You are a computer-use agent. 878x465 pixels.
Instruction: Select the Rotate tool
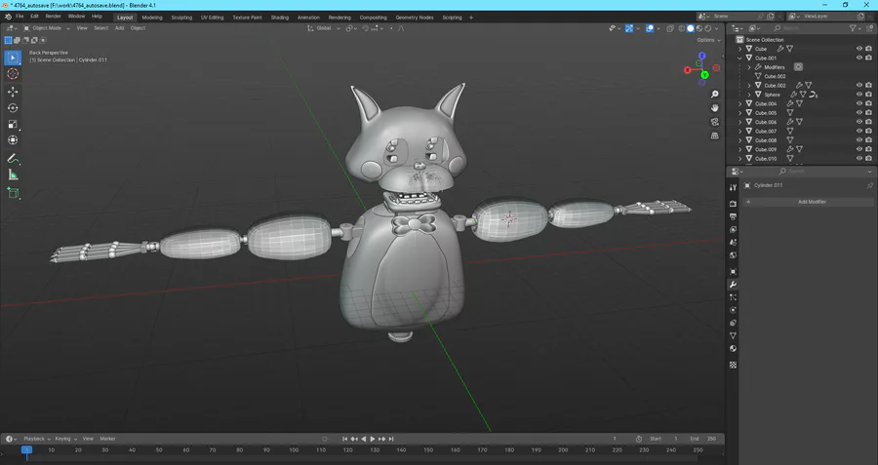[13, 108]
